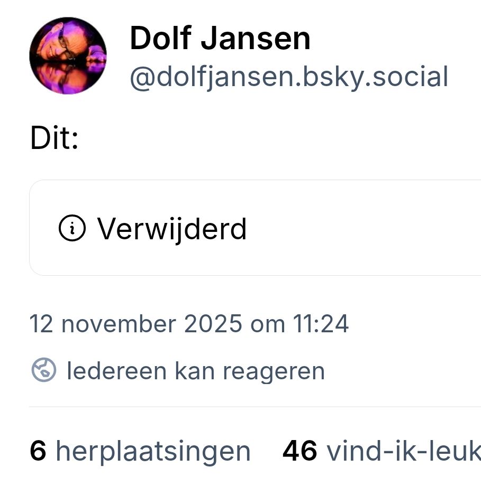This screenshot has width=481, height=486.
Task: Click the like count number 46
Action: click(300, 451)
